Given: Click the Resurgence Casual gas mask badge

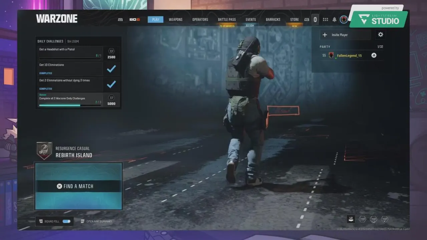Looking at the screenshot, I should tap(44, 151).
